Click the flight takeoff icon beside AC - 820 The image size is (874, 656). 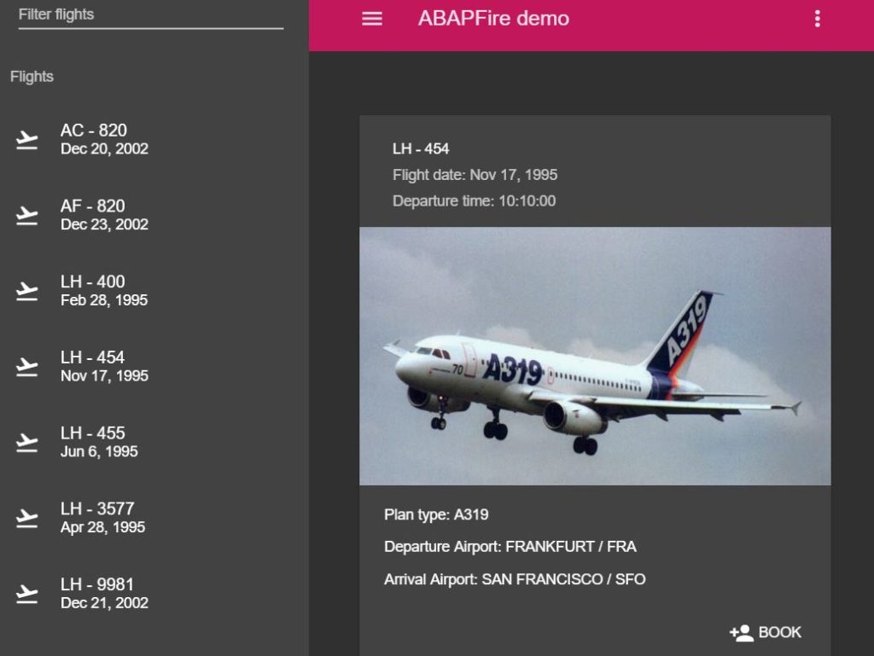pyautogui.click(x=26, y=139)
